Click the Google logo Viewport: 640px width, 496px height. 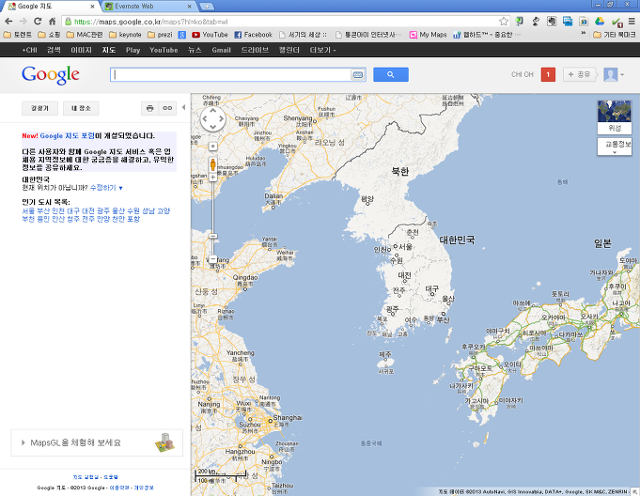(50, 75)
